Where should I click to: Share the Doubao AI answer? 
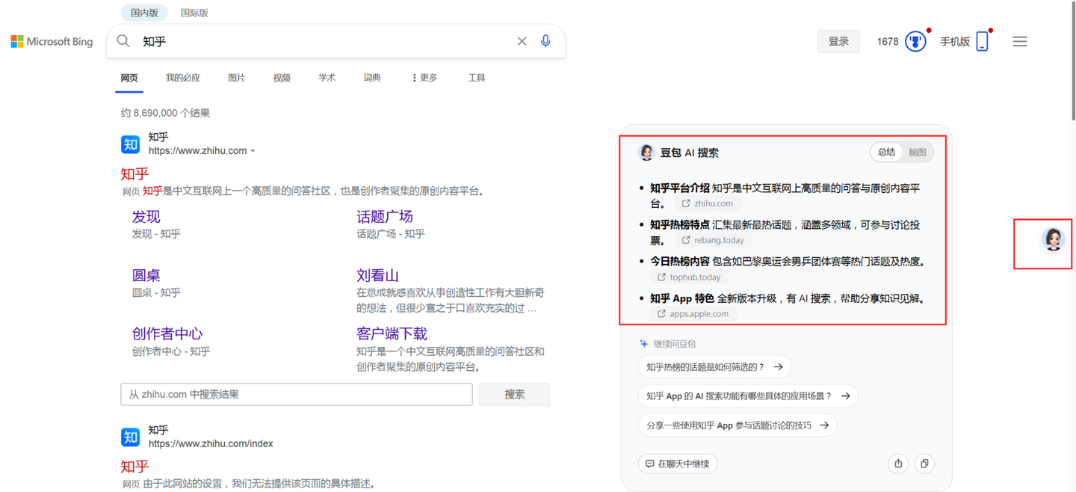click(x=898, y=464)
